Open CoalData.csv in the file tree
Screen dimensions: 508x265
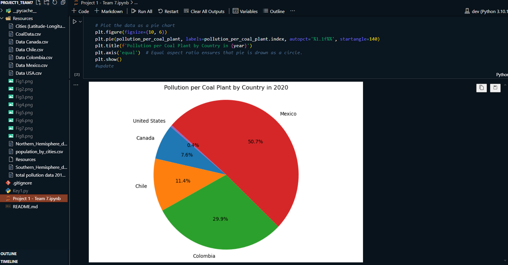click(x=28, y=34)
